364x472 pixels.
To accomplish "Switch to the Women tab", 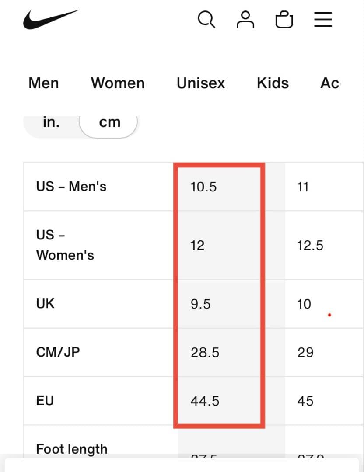I will (118, 83).
